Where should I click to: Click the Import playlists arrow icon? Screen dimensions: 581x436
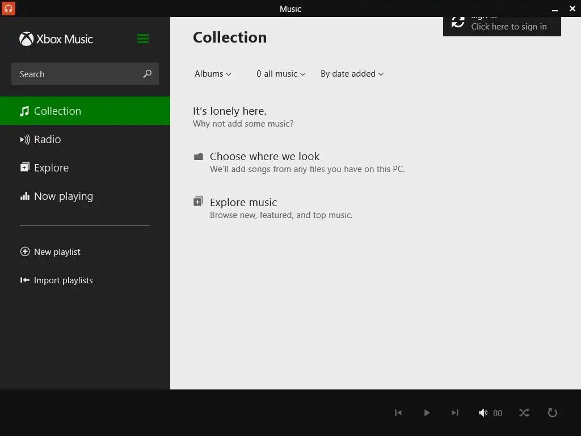[25, 280]
